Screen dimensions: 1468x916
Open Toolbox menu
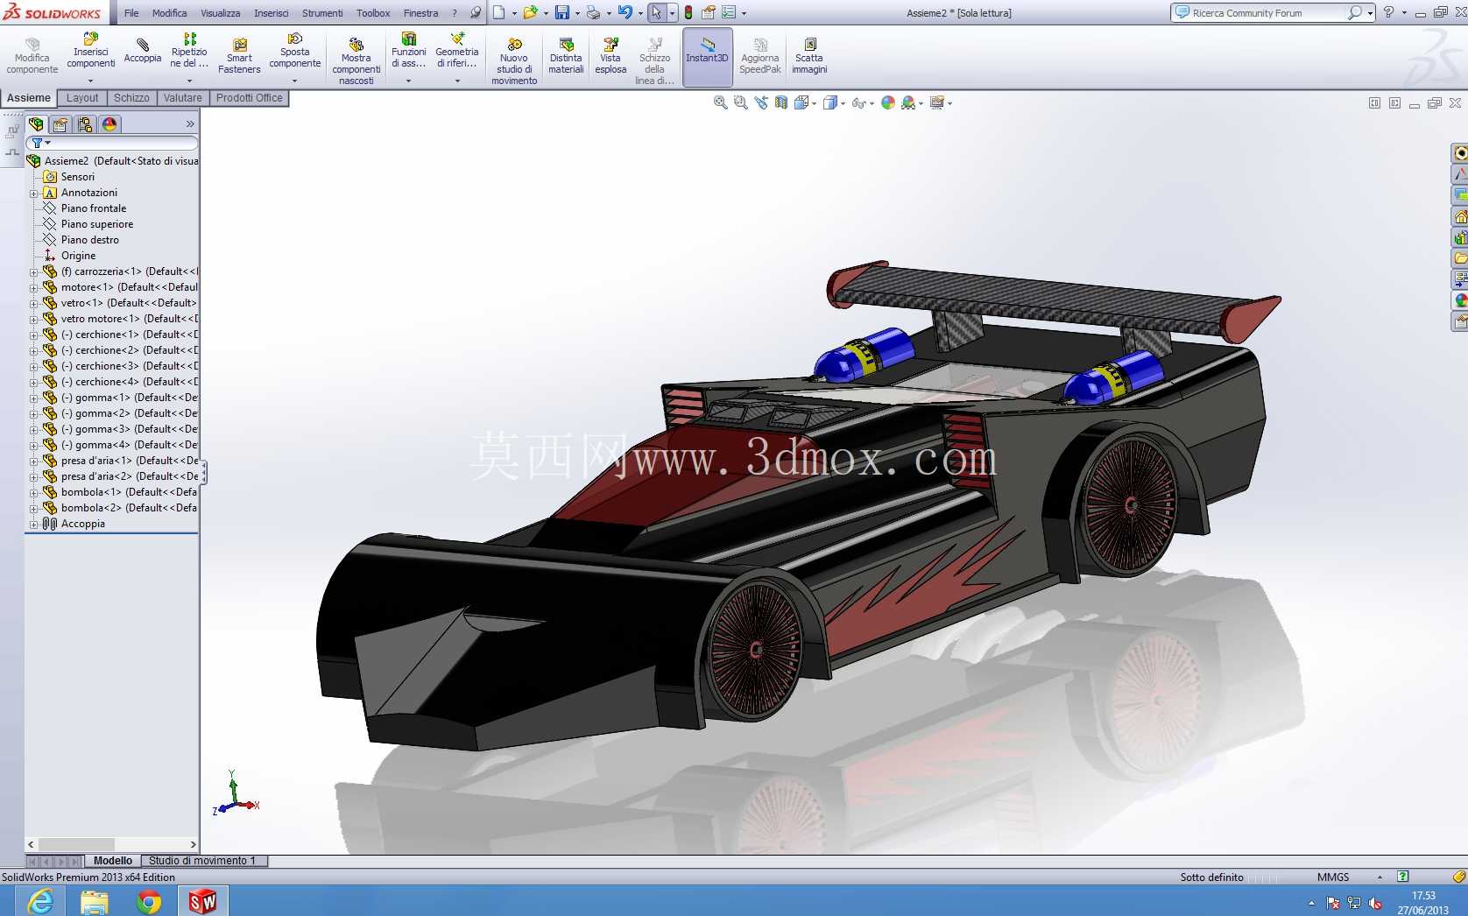click(373, 13)
